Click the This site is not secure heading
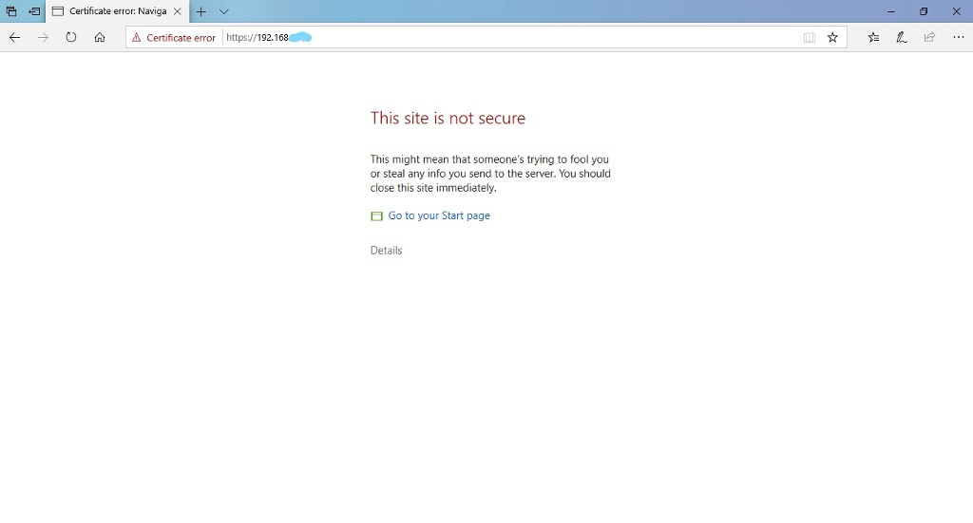Viewport: 973px width, 523px height. 448,118
